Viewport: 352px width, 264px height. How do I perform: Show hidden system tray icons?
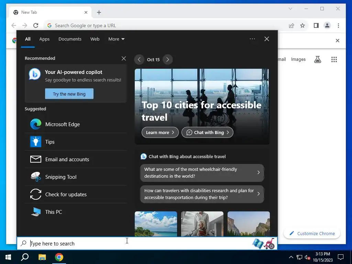click(x=291, y=257)
